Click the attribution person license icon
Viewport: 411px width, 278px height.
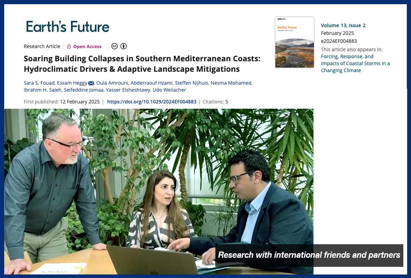point(123,46)
